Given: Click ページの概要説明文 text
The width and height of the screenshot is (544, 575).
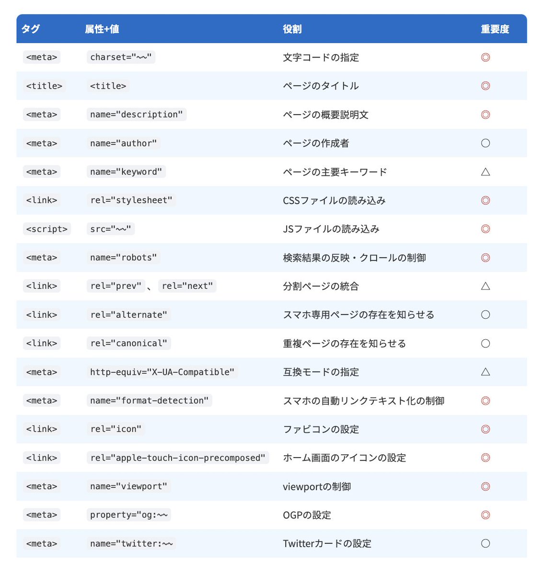Looking at the screenshot, I should point(325,115).
